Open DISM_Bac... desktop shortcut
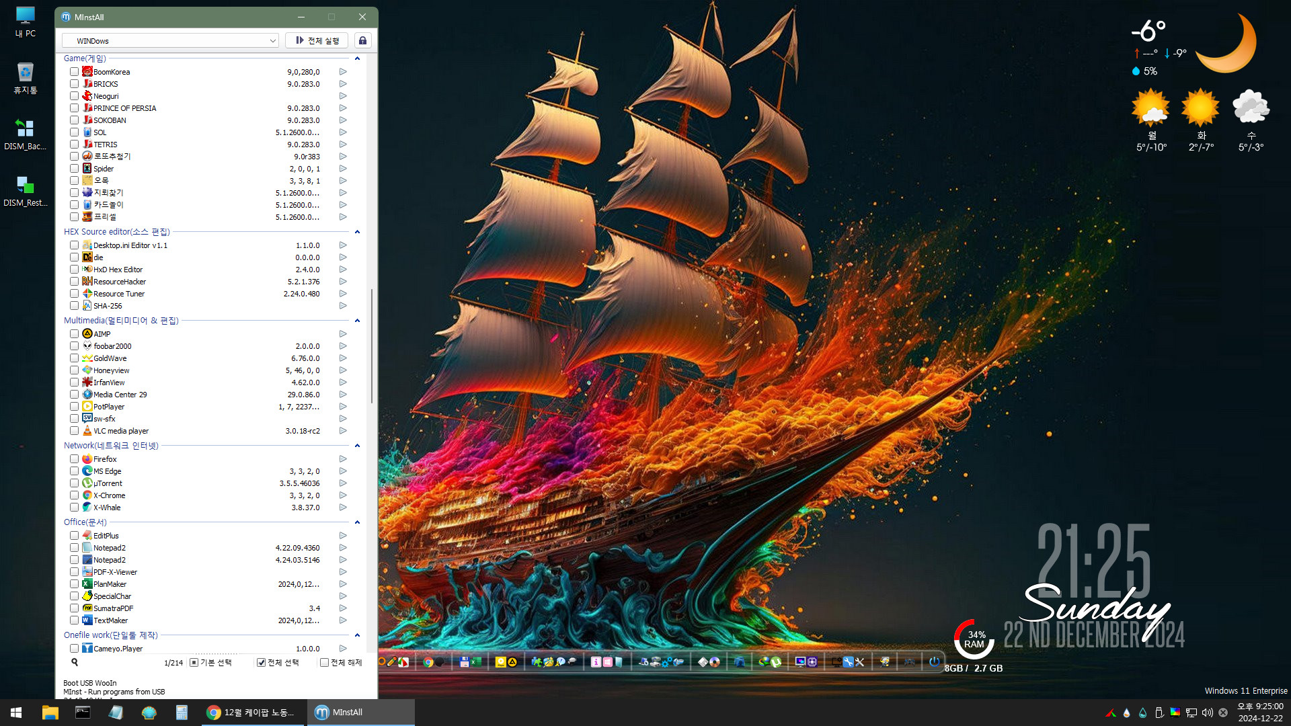The height and width of the screenshot is (726, 1291). tap(25, 134)
